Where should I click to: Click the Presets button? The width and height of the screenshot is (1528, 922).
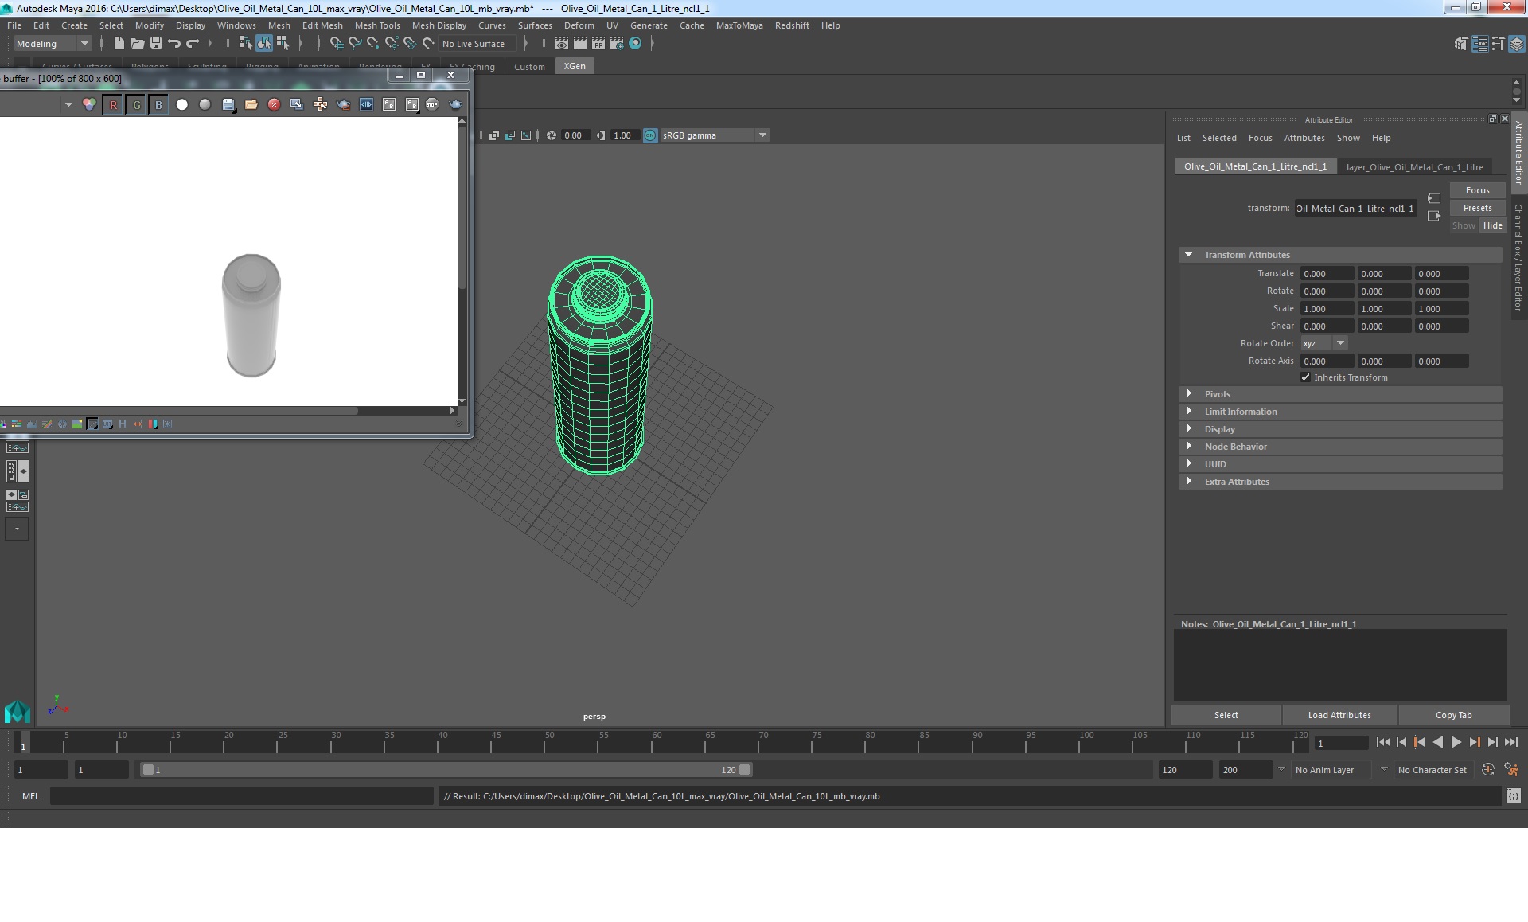point(1477,208)
